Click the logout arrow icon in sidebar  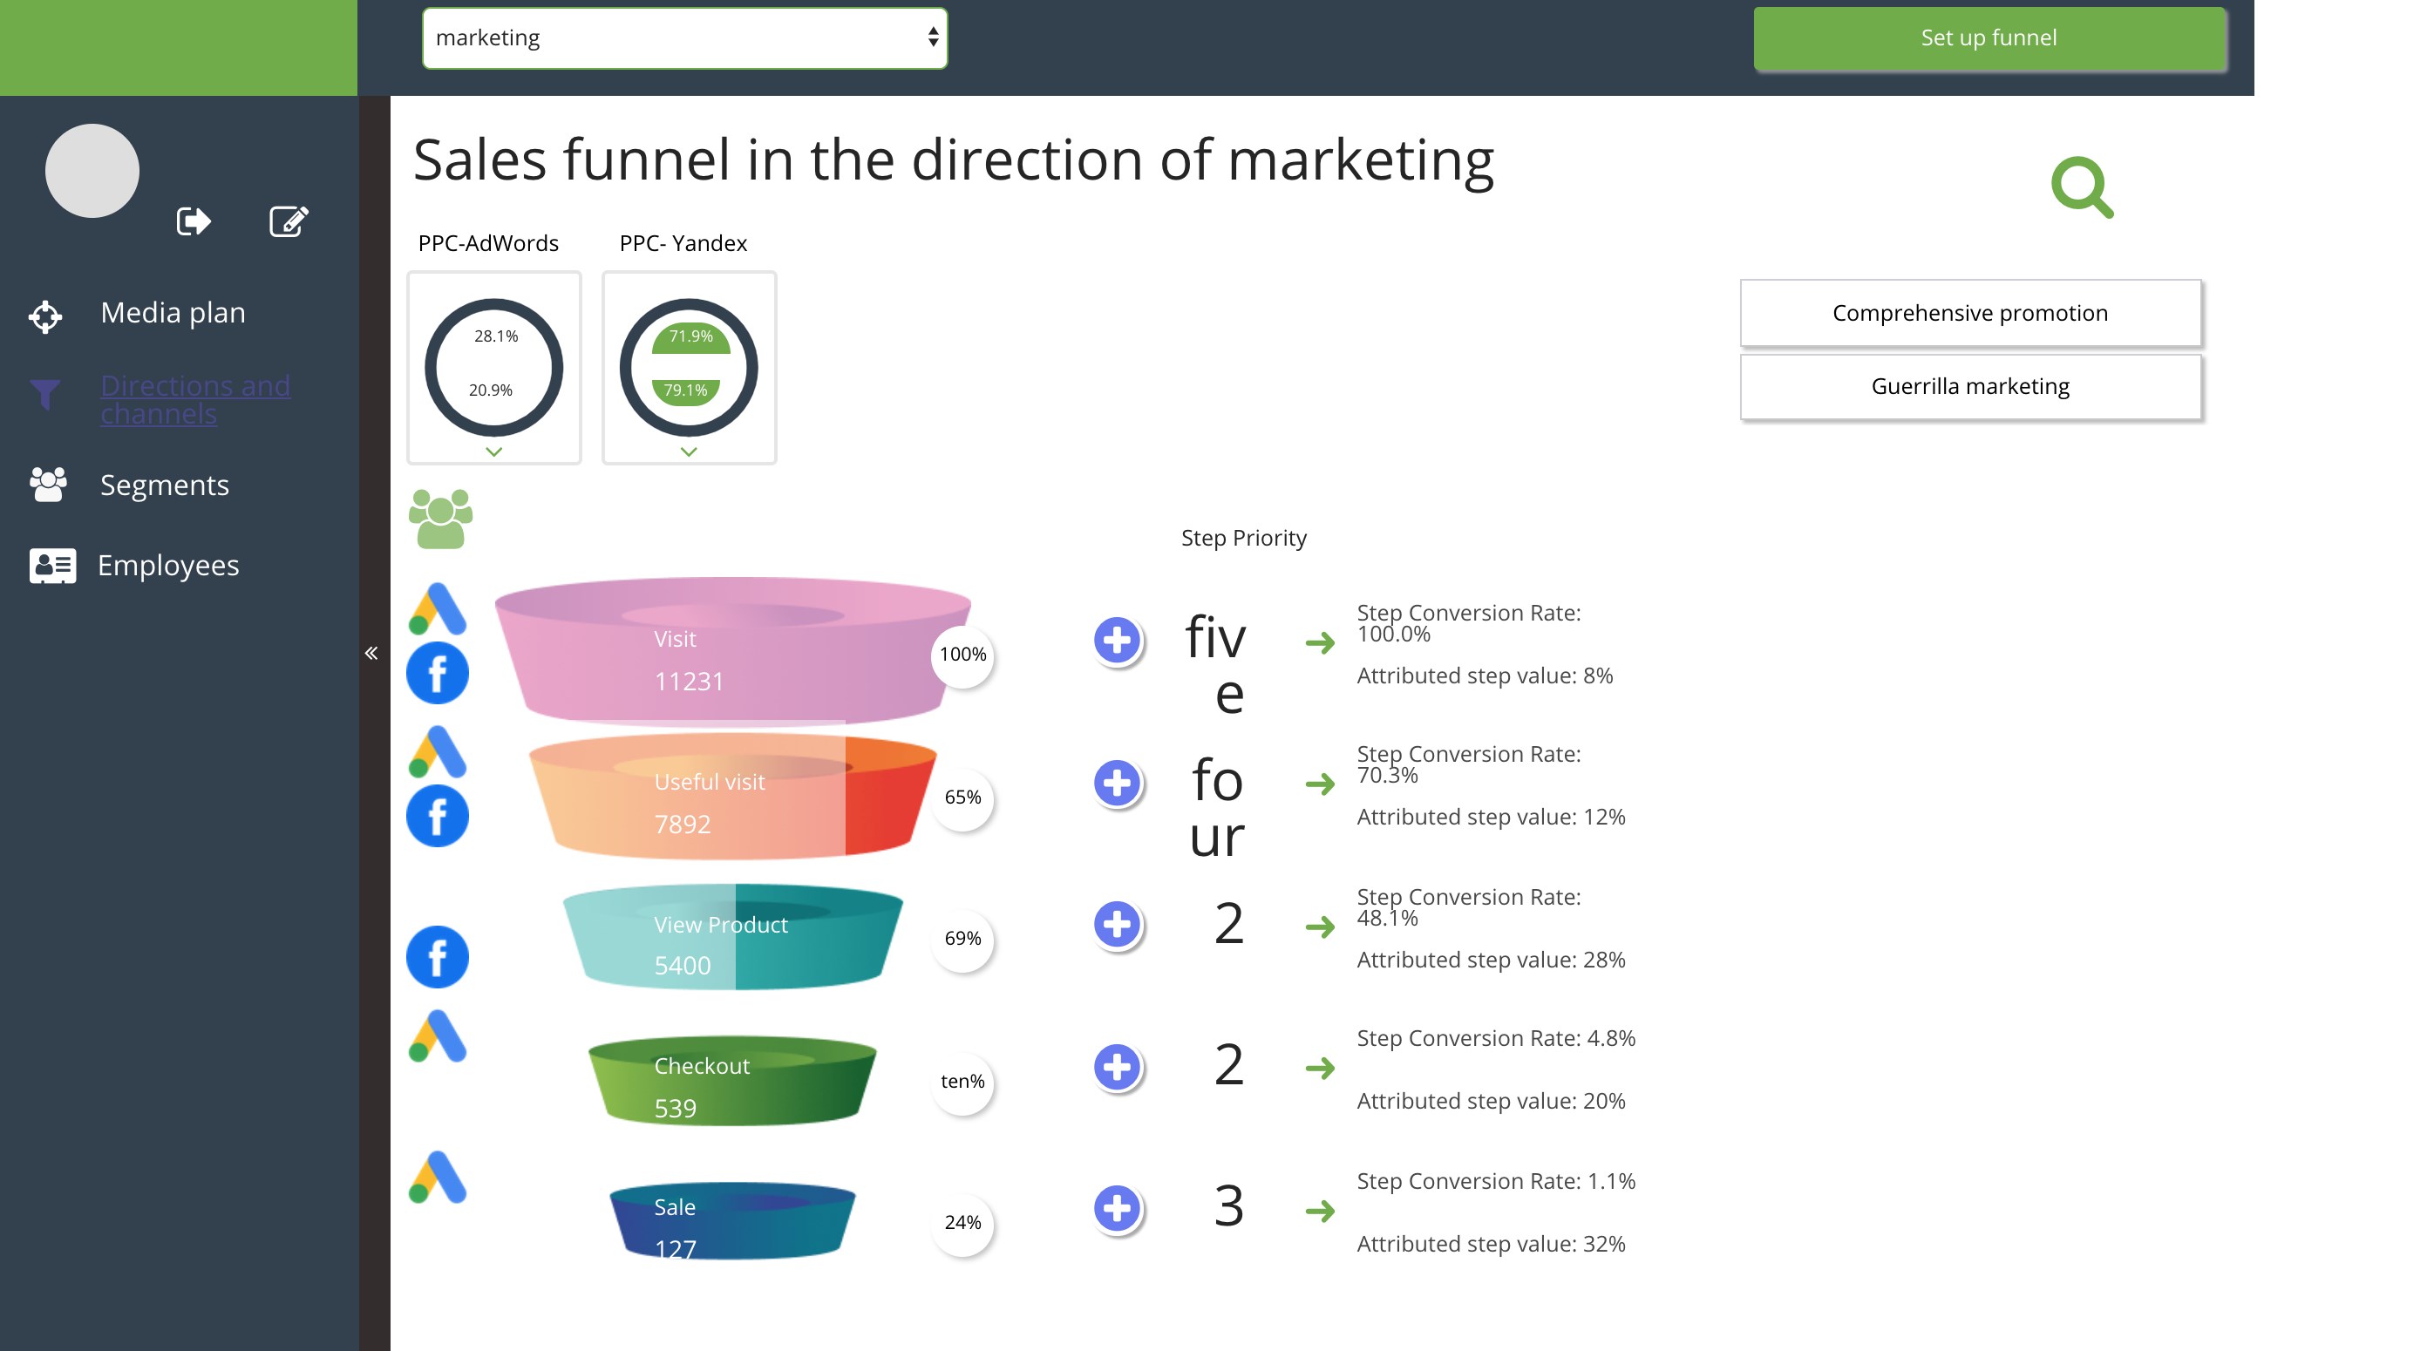click(x=193, y=221)
